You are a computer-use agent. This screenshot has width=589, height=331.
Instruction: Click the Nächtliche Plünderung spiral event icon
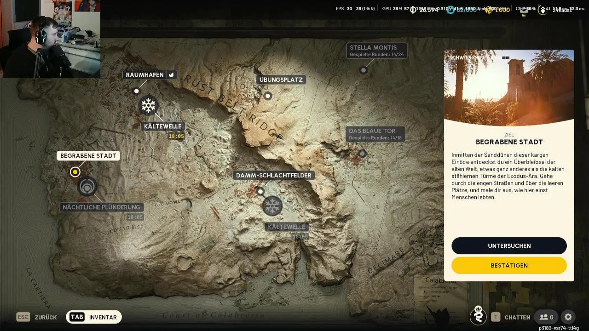[x=87, y=187]
